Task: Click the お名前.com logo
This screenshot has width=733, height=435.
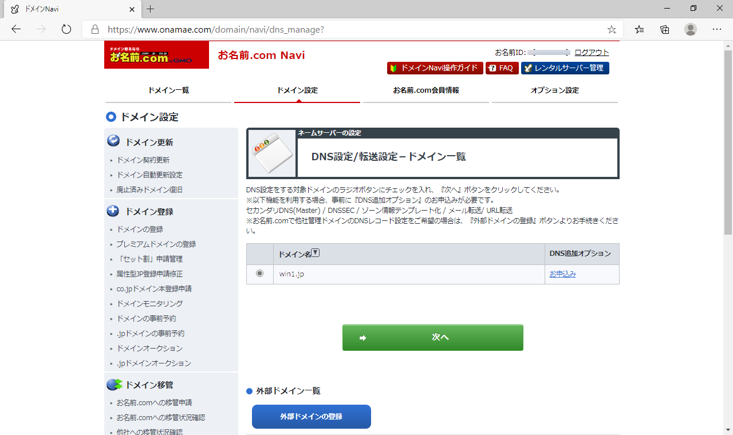Action: [x=156, y=55]
